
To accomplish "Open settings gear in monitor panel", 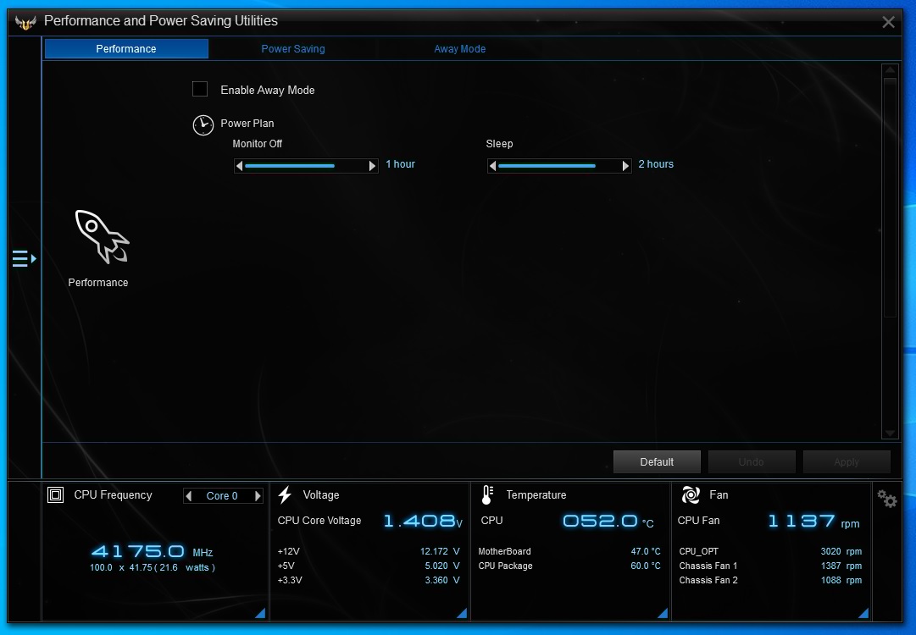I will (x=887, y=499).
